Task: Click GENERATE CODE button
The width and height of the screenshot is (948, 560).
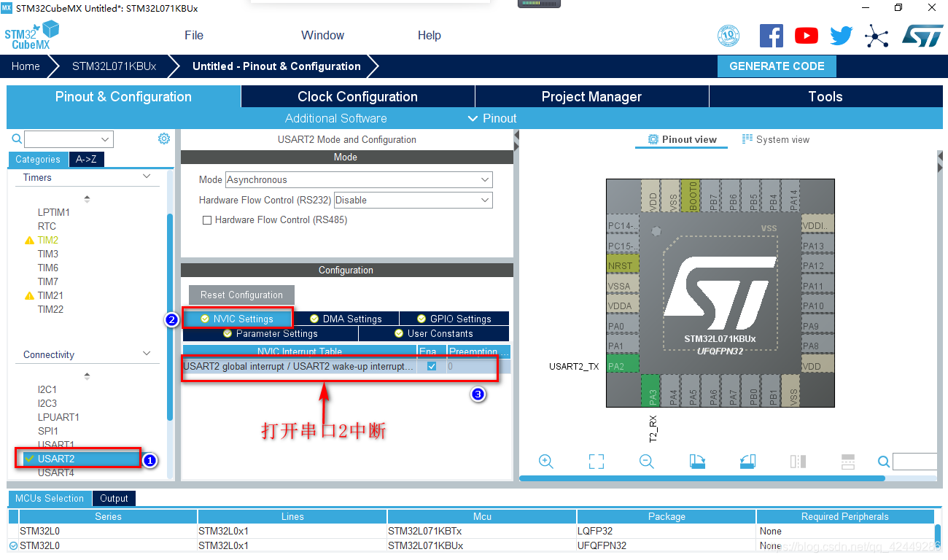Action: click(x=777, y=66)
